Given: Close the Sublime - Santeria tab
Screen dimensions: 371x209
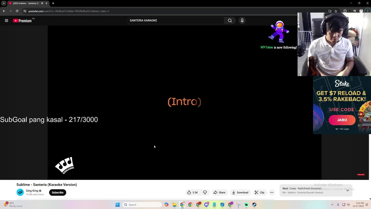Looking at the screenshot, I should click(46, 3).
